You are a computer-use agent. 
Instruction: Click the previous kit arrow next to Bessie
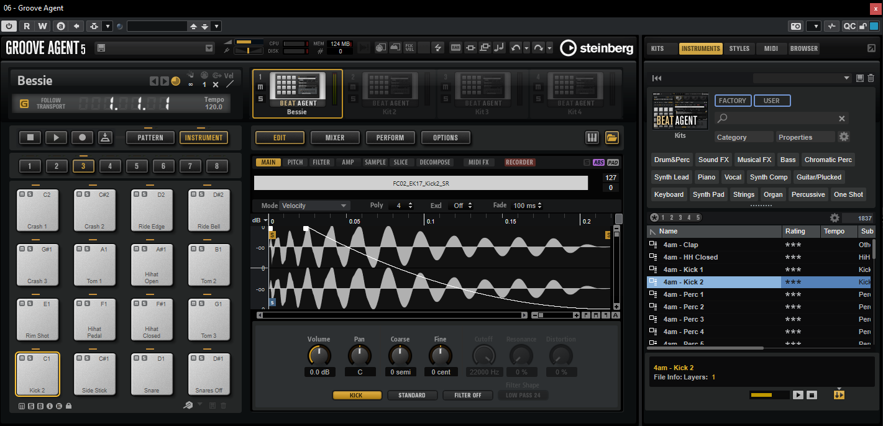[154, 81]
